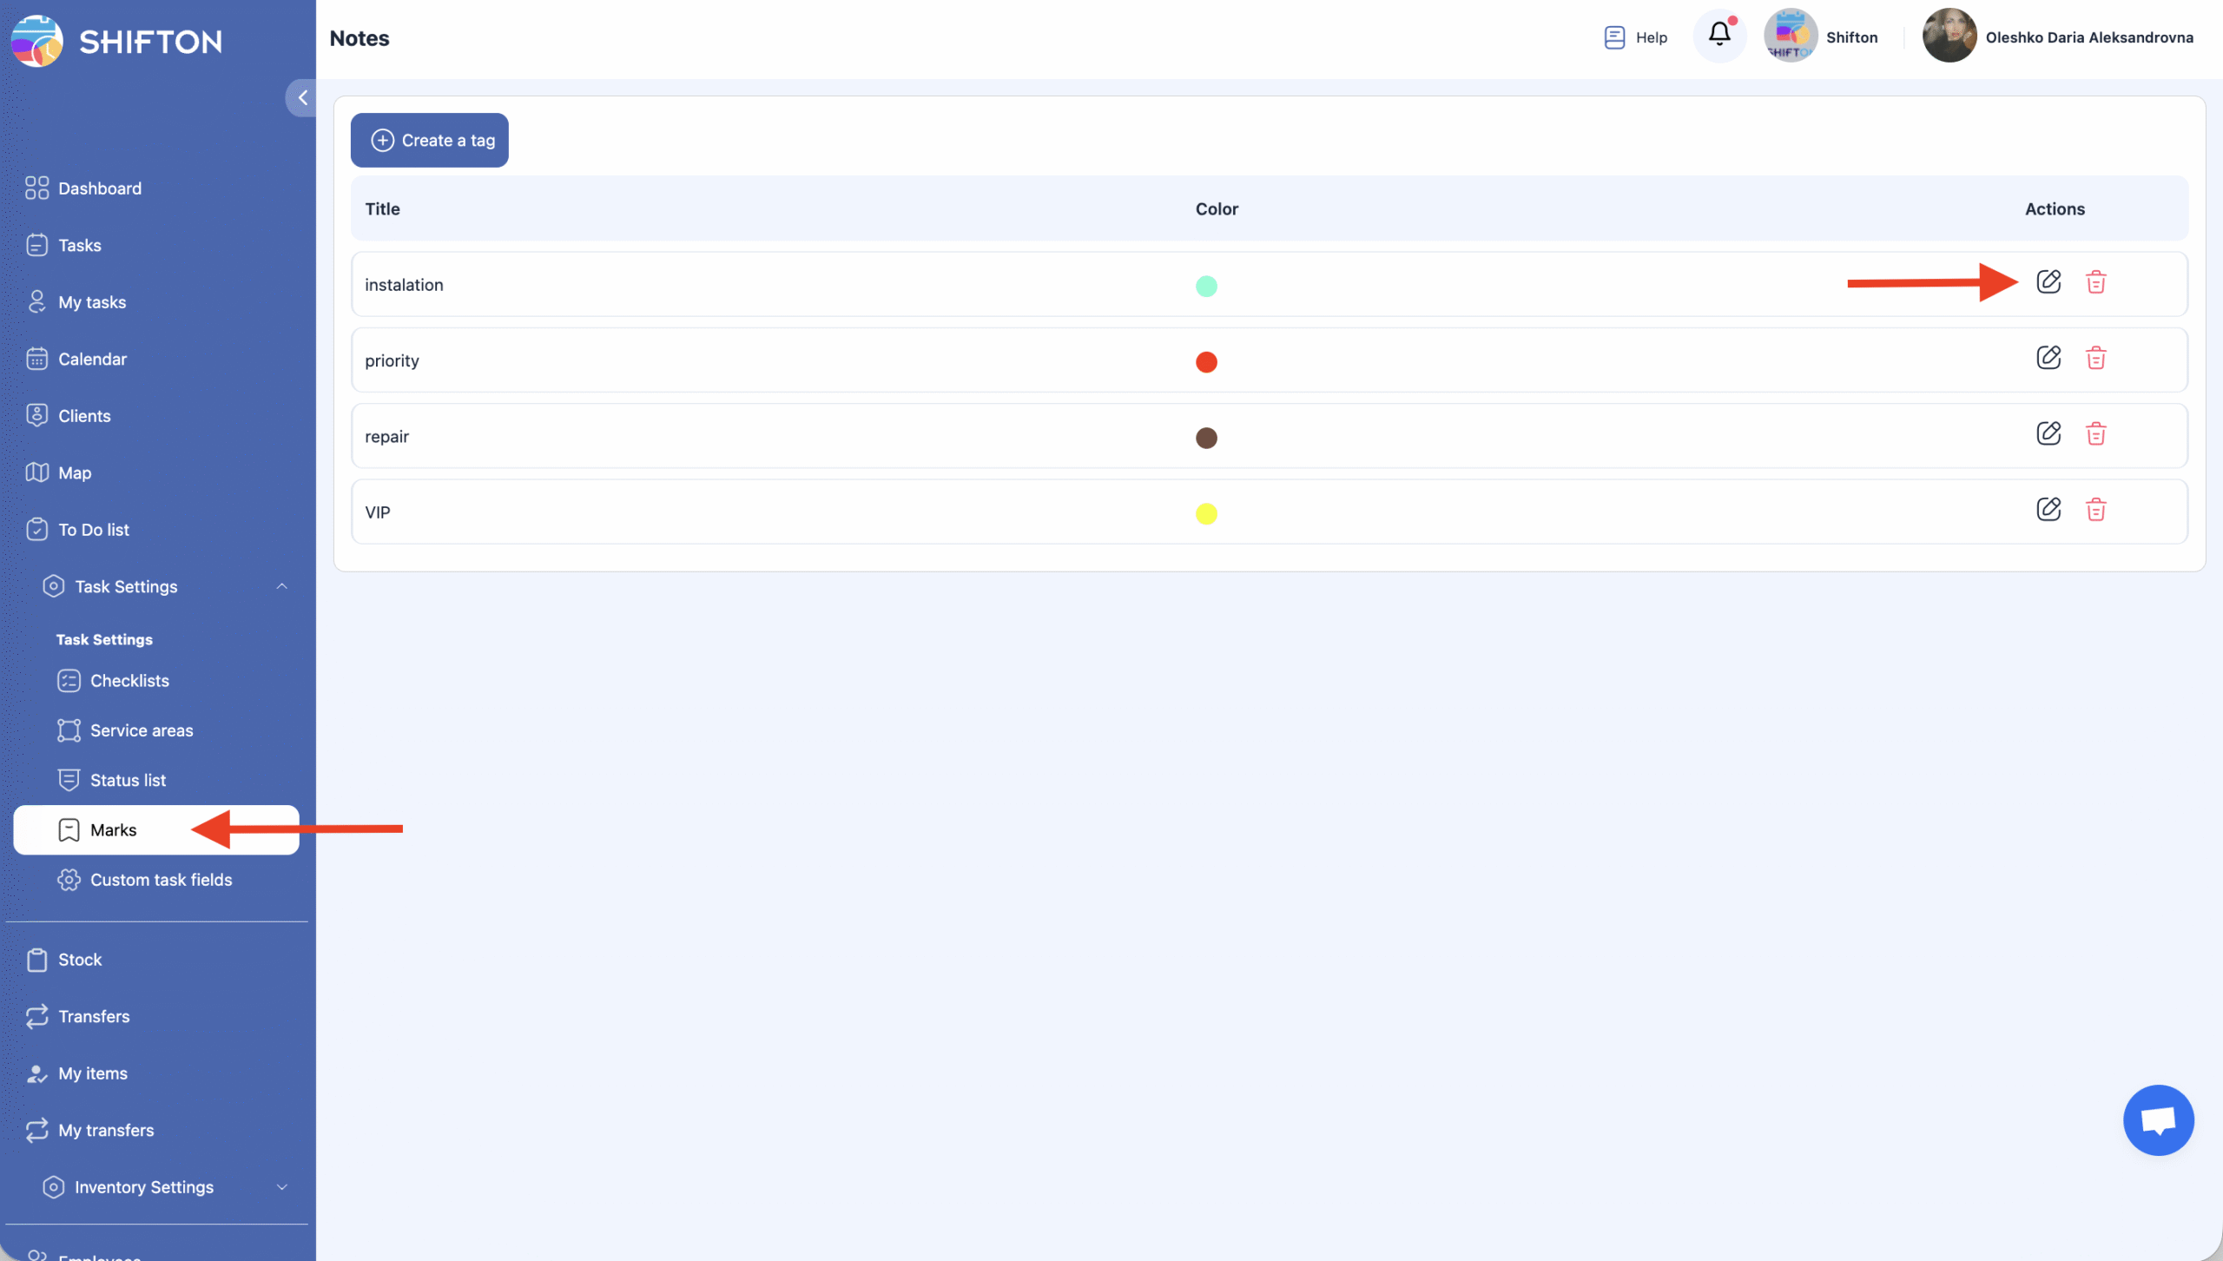Click the red priority color dot
The image size is (2223, 1261).
coord(1206,362)
